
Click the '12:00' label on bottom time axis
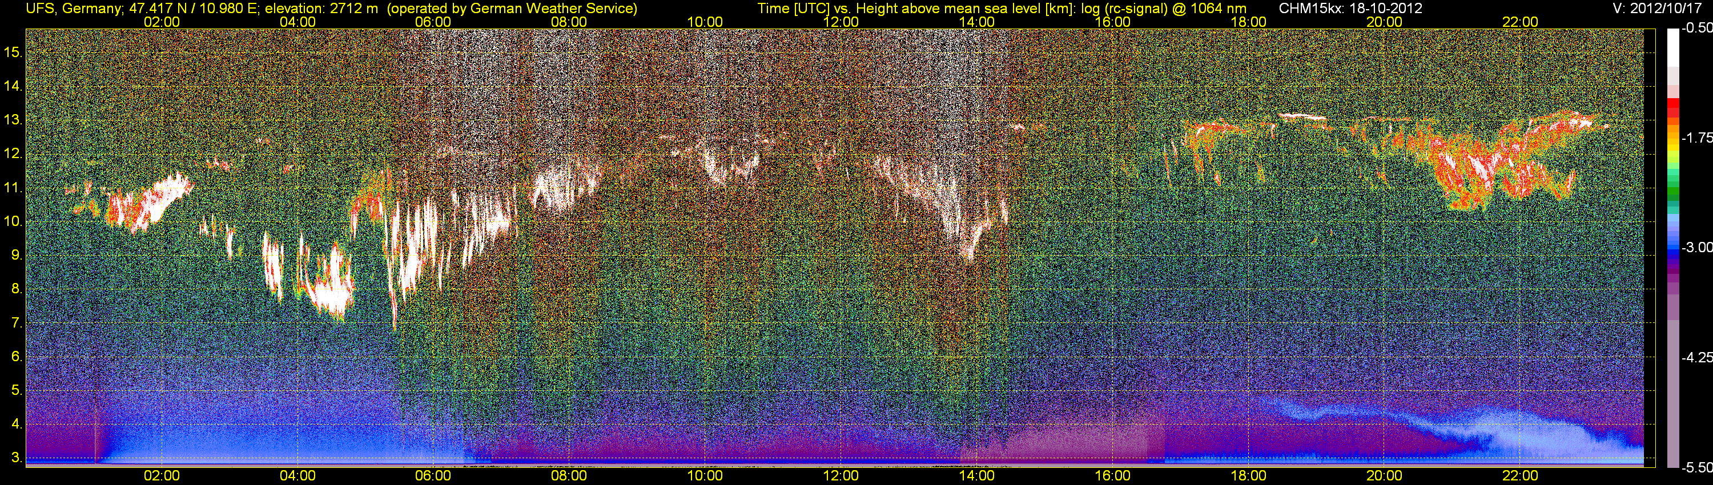click(841, 476)
